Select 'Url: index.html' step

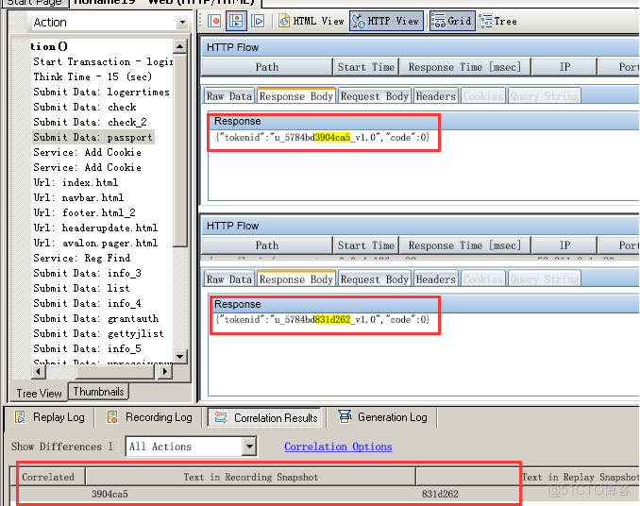click(x=76, y=182)
